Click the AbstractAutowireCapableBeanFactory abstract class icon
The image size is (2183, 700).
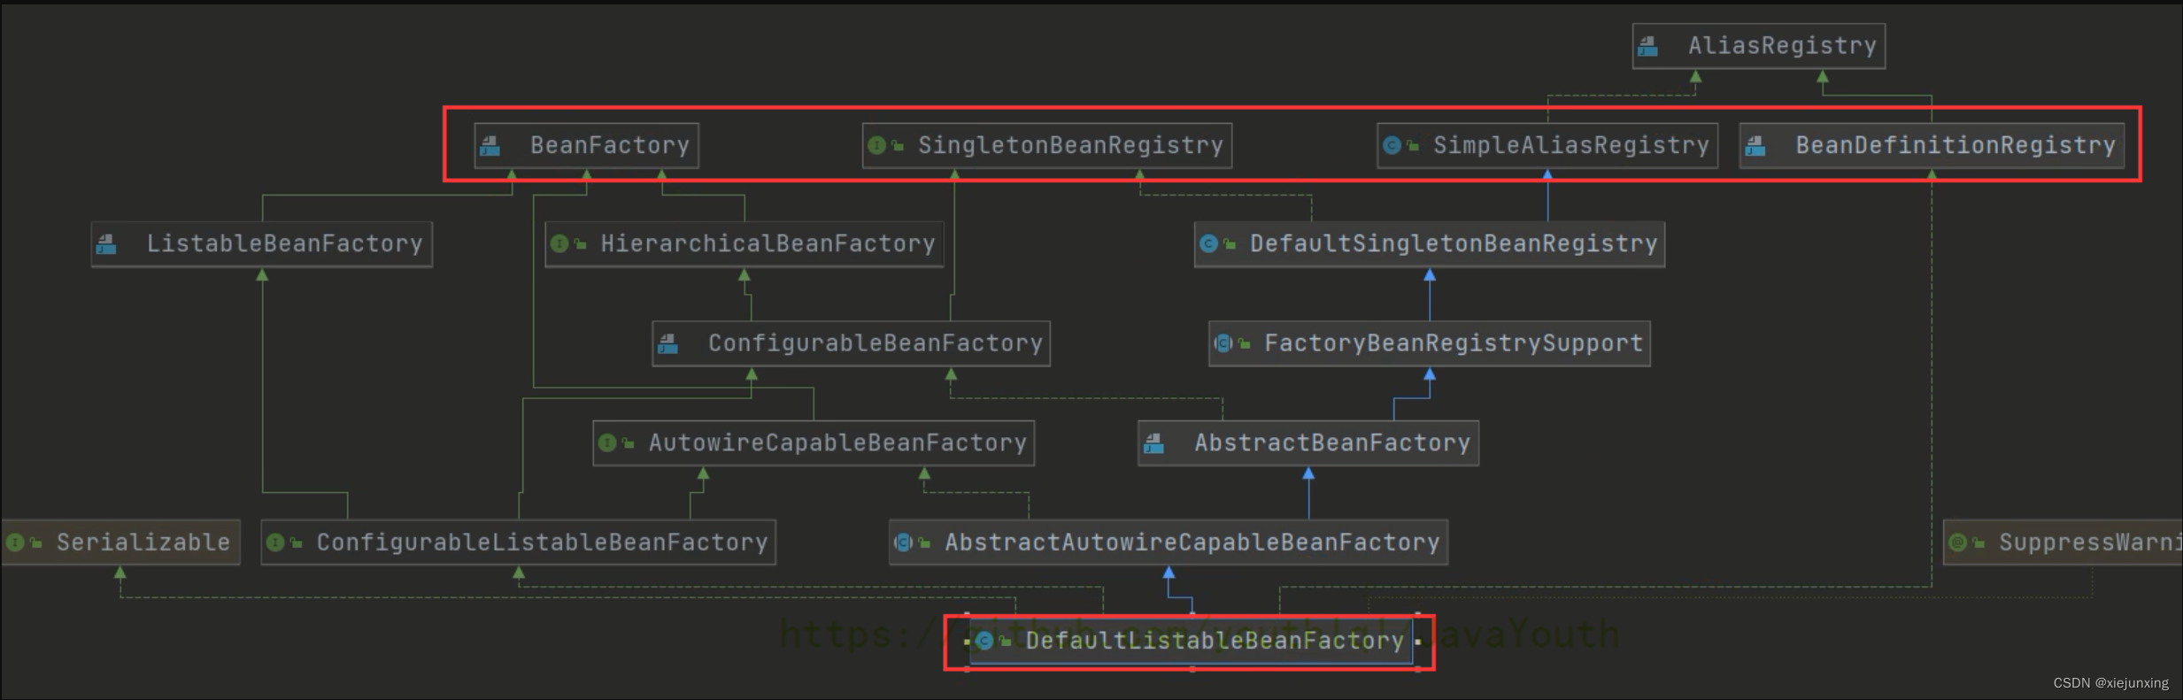coord(904,542)
